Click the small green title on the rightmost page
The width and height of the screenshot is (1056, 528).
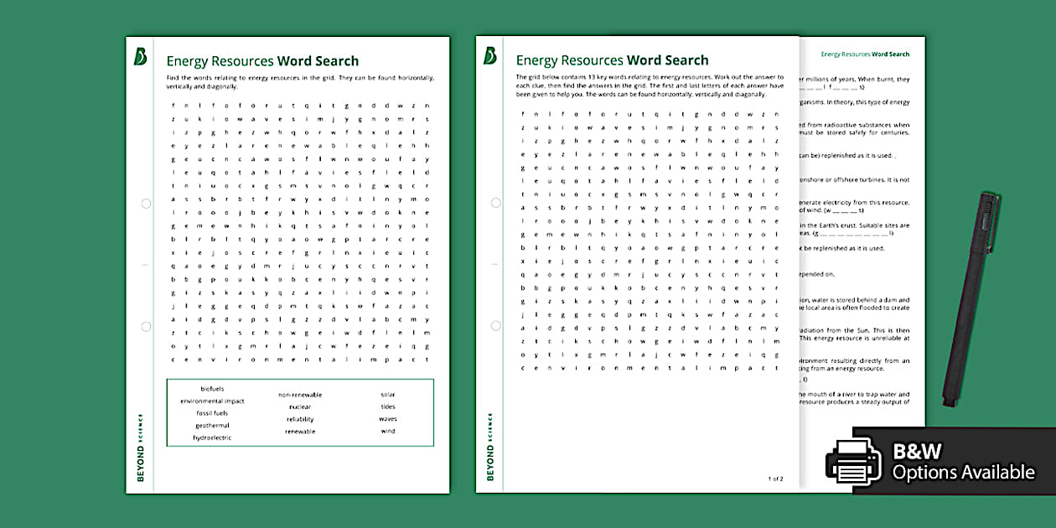tap(865, 54)
